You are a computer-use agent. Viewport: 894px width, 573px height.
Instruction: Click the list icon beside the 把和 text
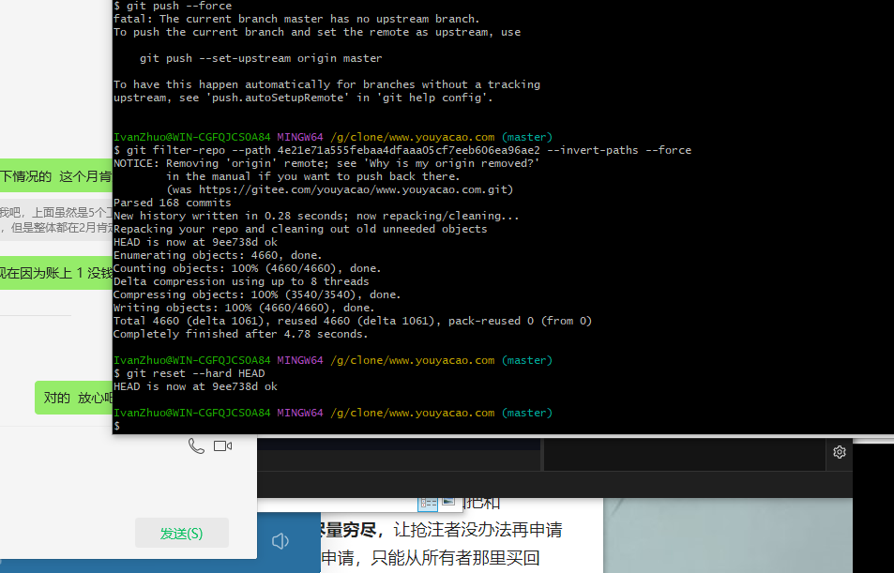click(429, 502)
